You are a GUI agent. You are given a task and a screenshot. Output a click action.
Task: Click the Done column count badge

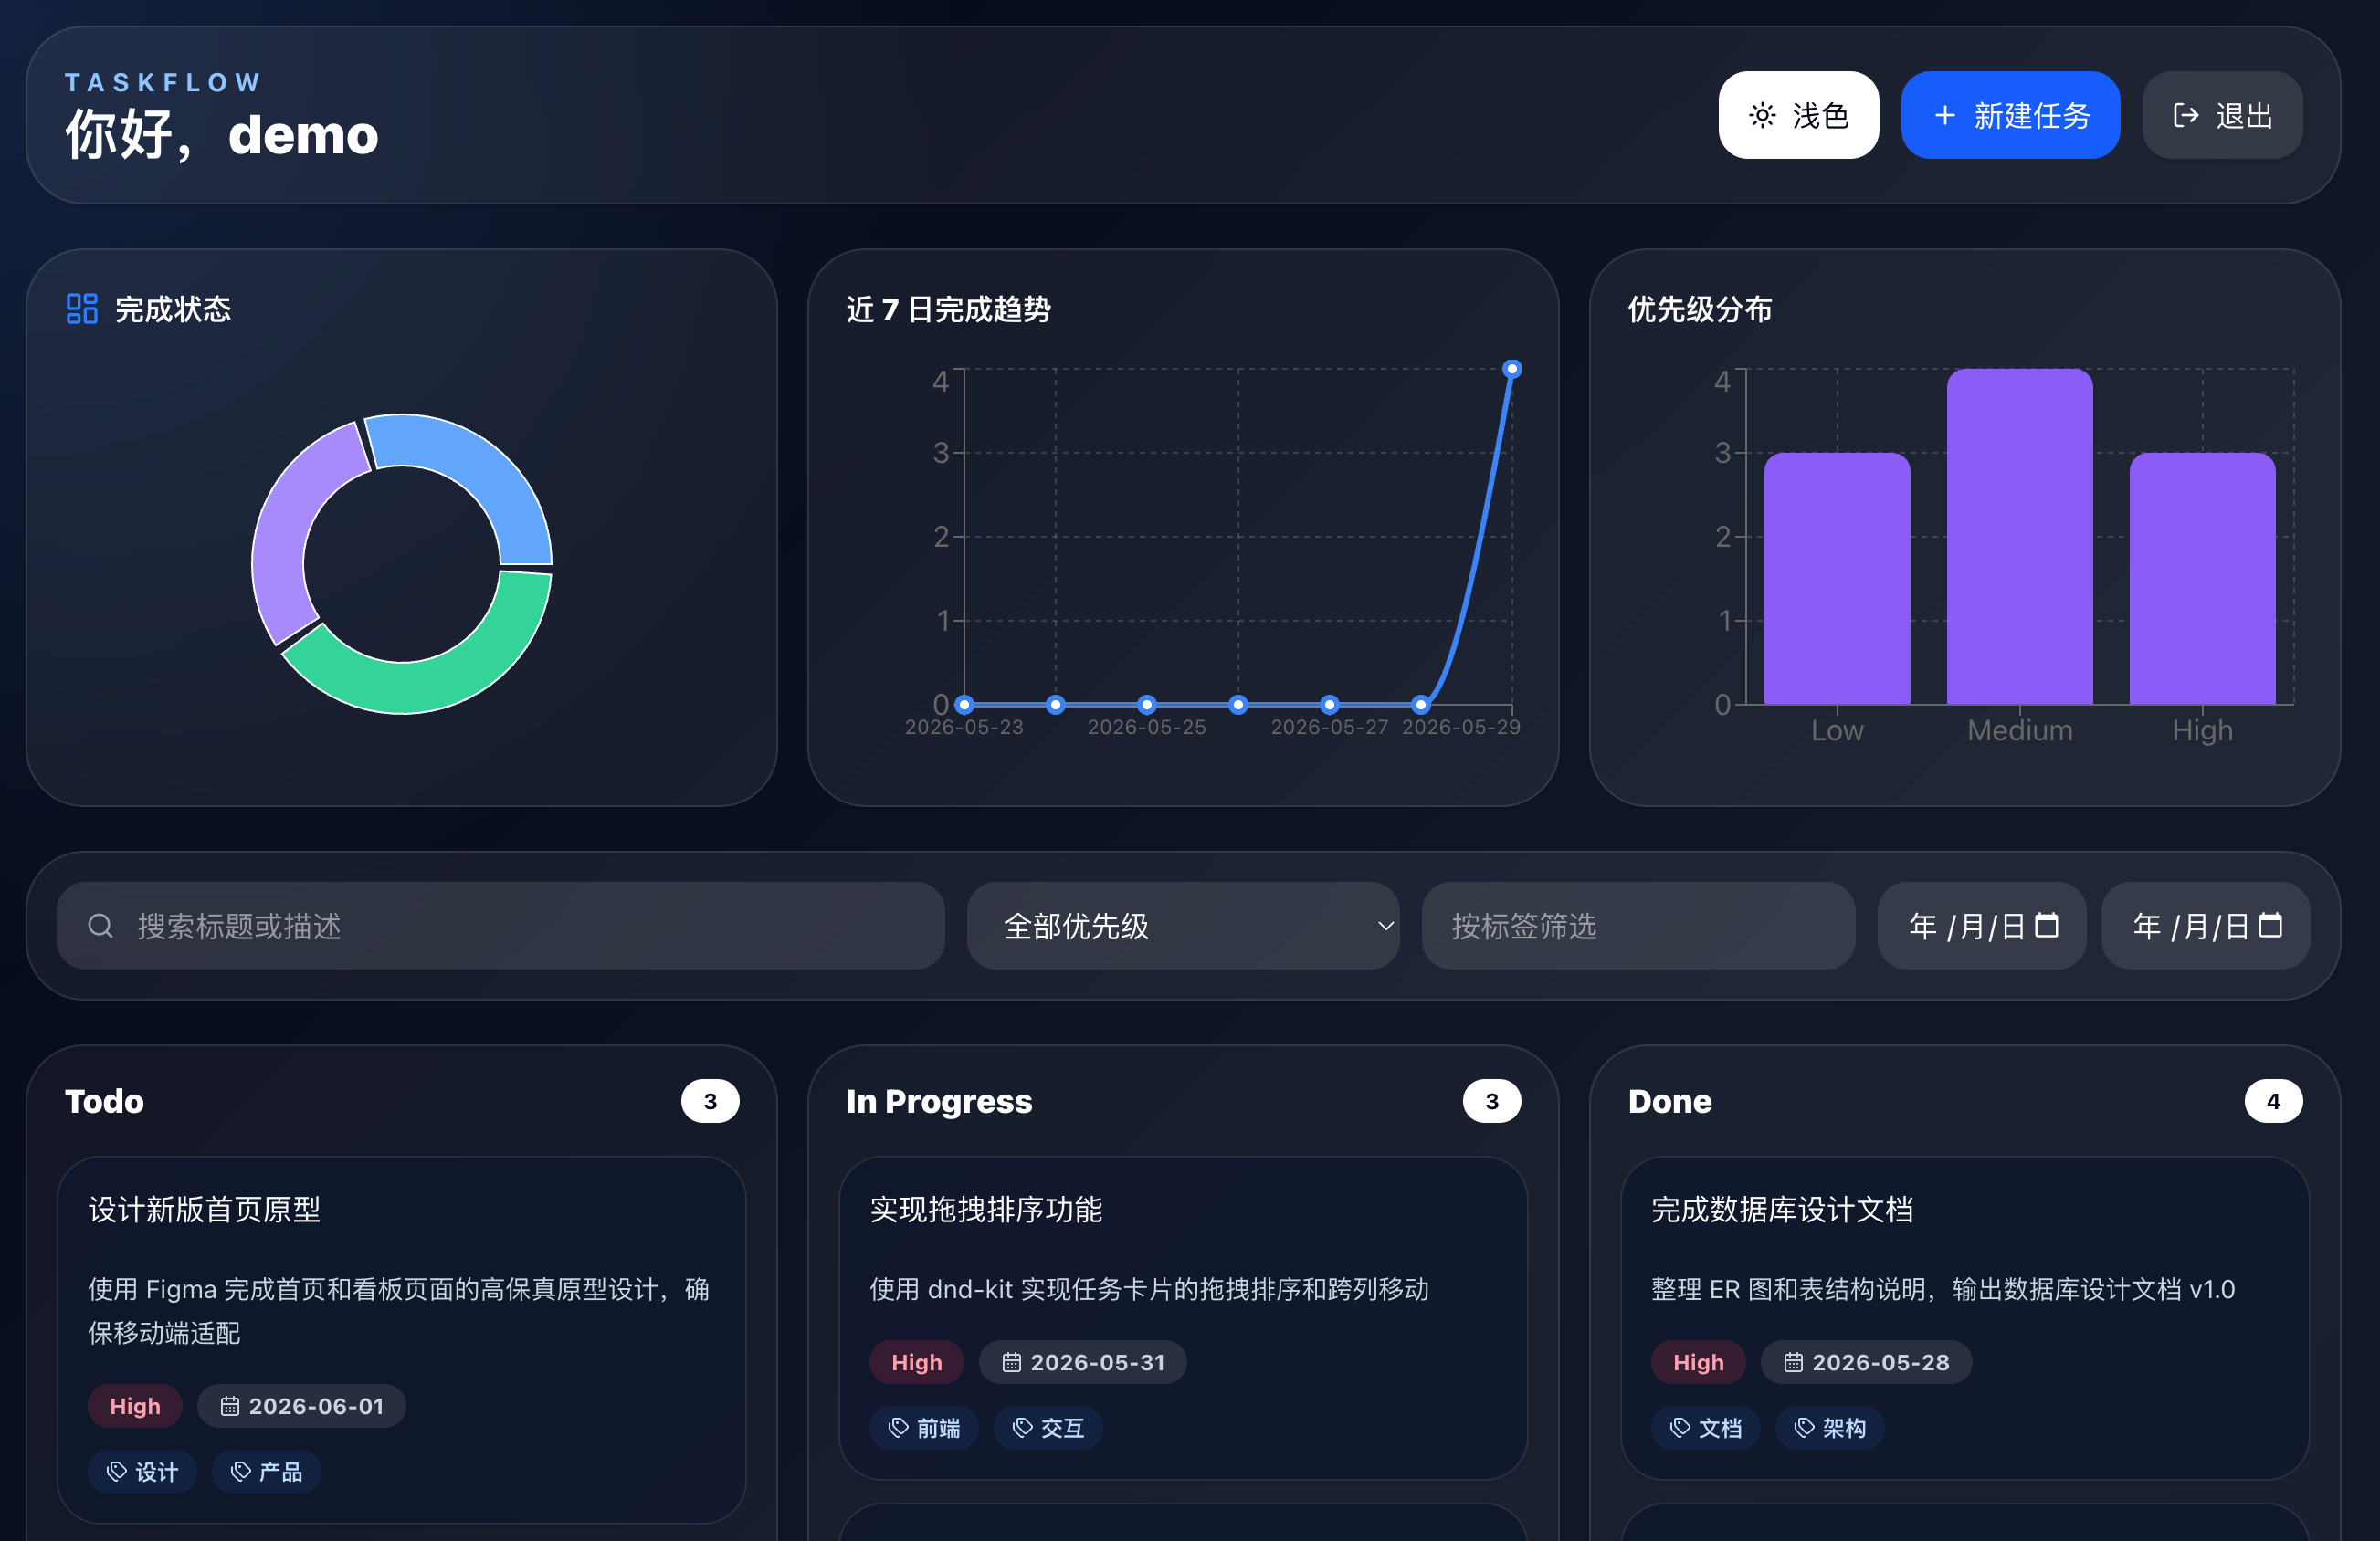tap(2273, 1101)
